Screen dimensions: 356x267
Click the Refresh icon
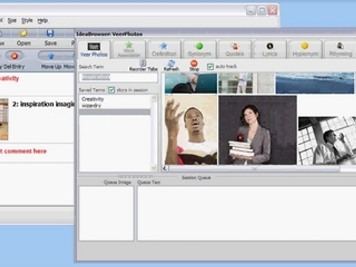tap(171, 63)
